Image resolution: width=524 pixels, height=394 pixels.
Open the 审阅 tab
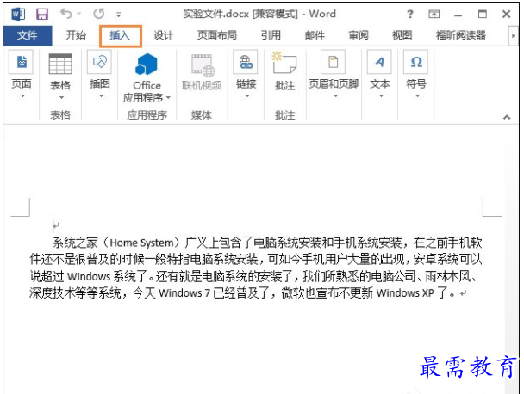click(x=359, y=35)
